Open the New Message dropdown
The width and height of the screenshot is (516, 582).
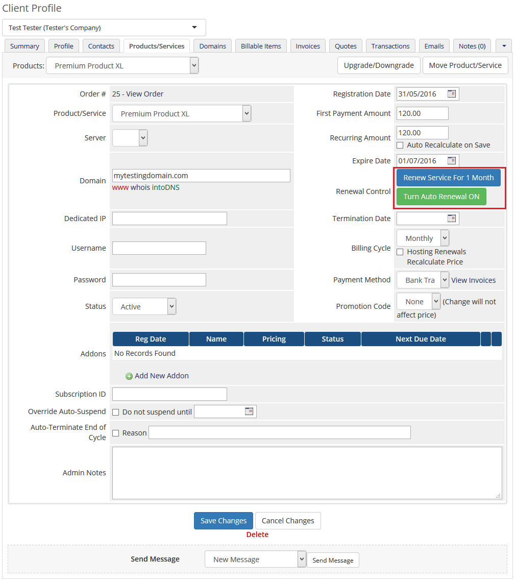(255, 559)
